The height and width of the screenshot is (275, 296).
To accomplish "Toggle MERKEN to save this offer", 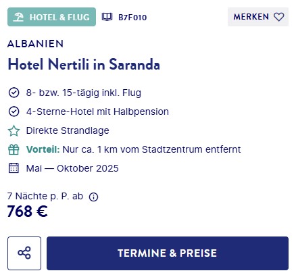I will [x=258, y=17].
